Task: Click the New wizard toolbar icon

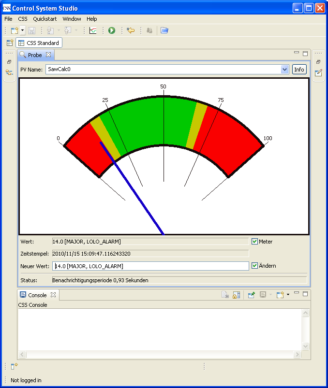Action: tap(14, 30)
